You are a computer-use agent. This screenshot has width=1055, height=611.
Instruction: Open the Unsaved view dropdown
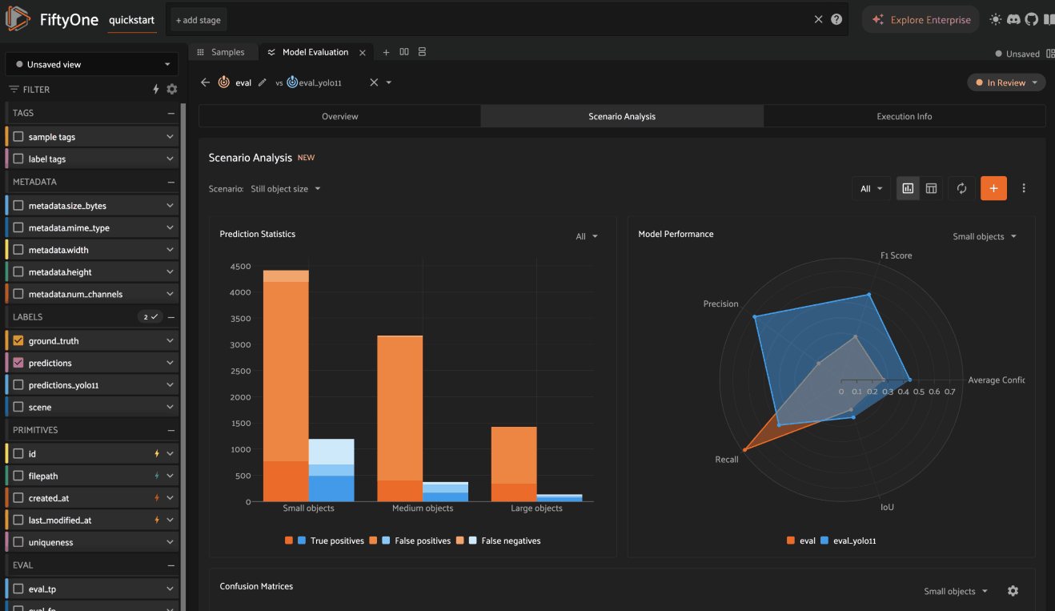tap(93, 64)
